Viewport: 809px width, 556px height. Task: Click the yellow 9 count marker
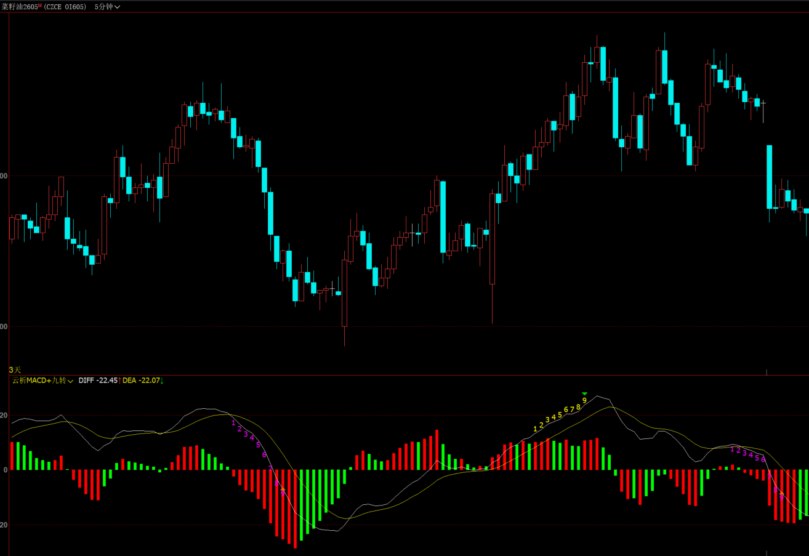(x=584, y=400)
